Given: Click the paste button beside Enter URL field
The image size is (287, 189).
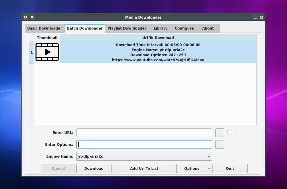Looking at the screenshot, I should click(220, 133).
